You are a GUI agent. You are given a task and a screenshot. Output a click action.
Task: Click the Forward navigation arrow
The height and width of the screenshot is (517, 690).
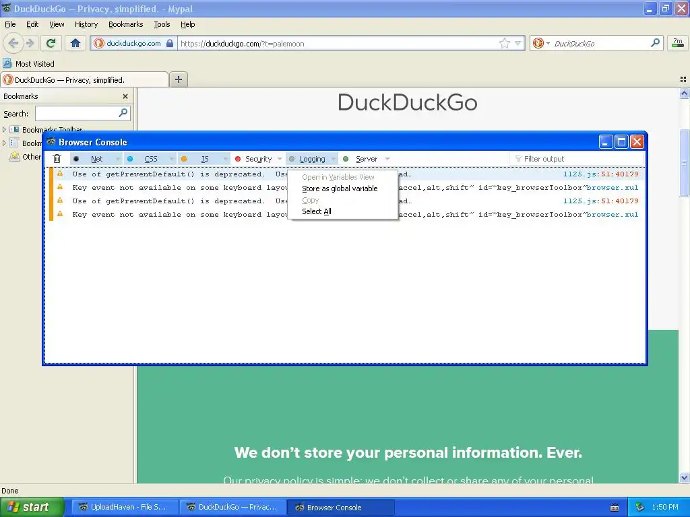tap(30, 43)
